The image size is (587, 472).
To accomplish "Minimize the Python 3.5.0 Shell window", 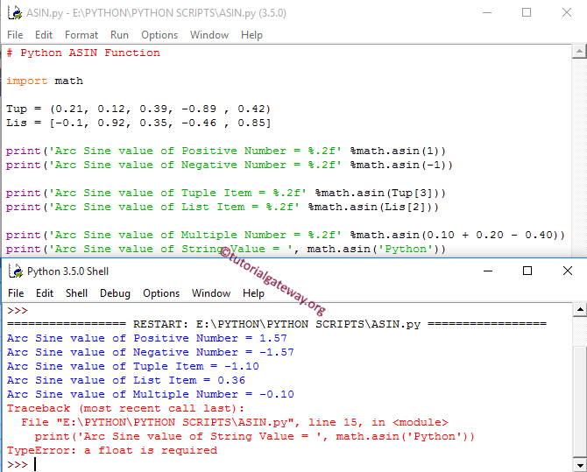I will pyautogui.click(x=488, y=271).
